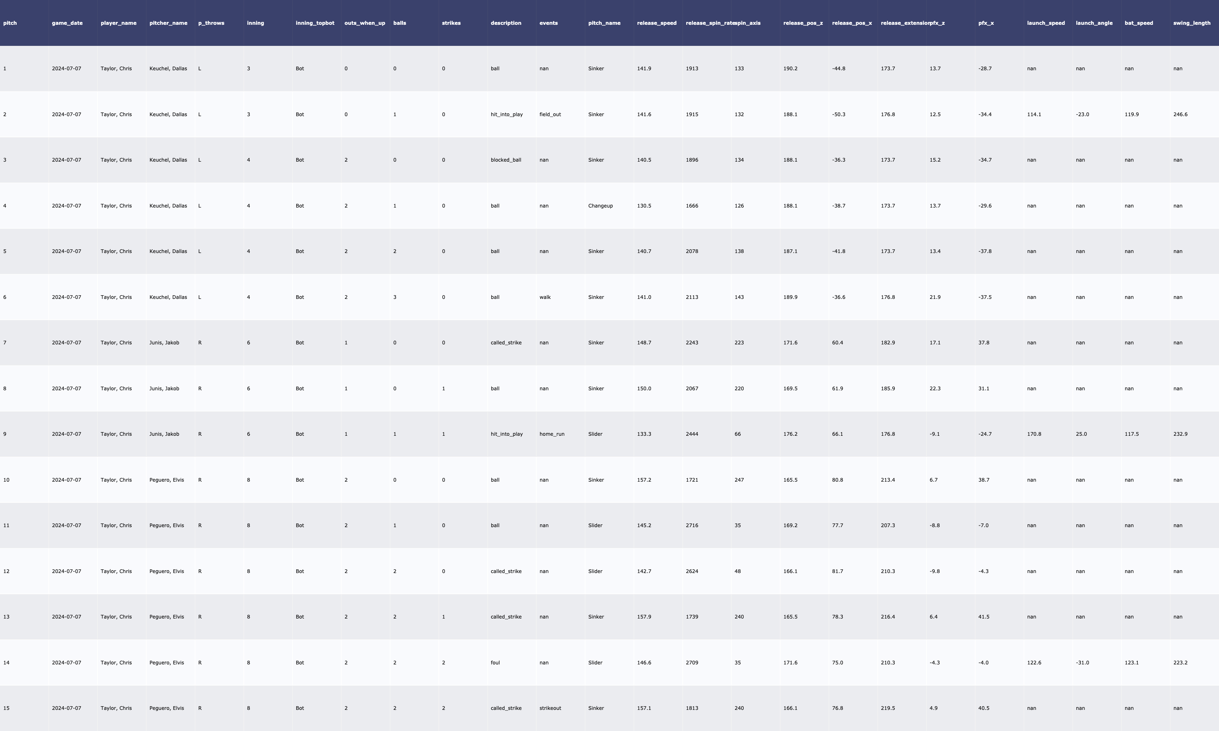Click the home_run event cell
The image size is (1219, 731).
(552, 434)
